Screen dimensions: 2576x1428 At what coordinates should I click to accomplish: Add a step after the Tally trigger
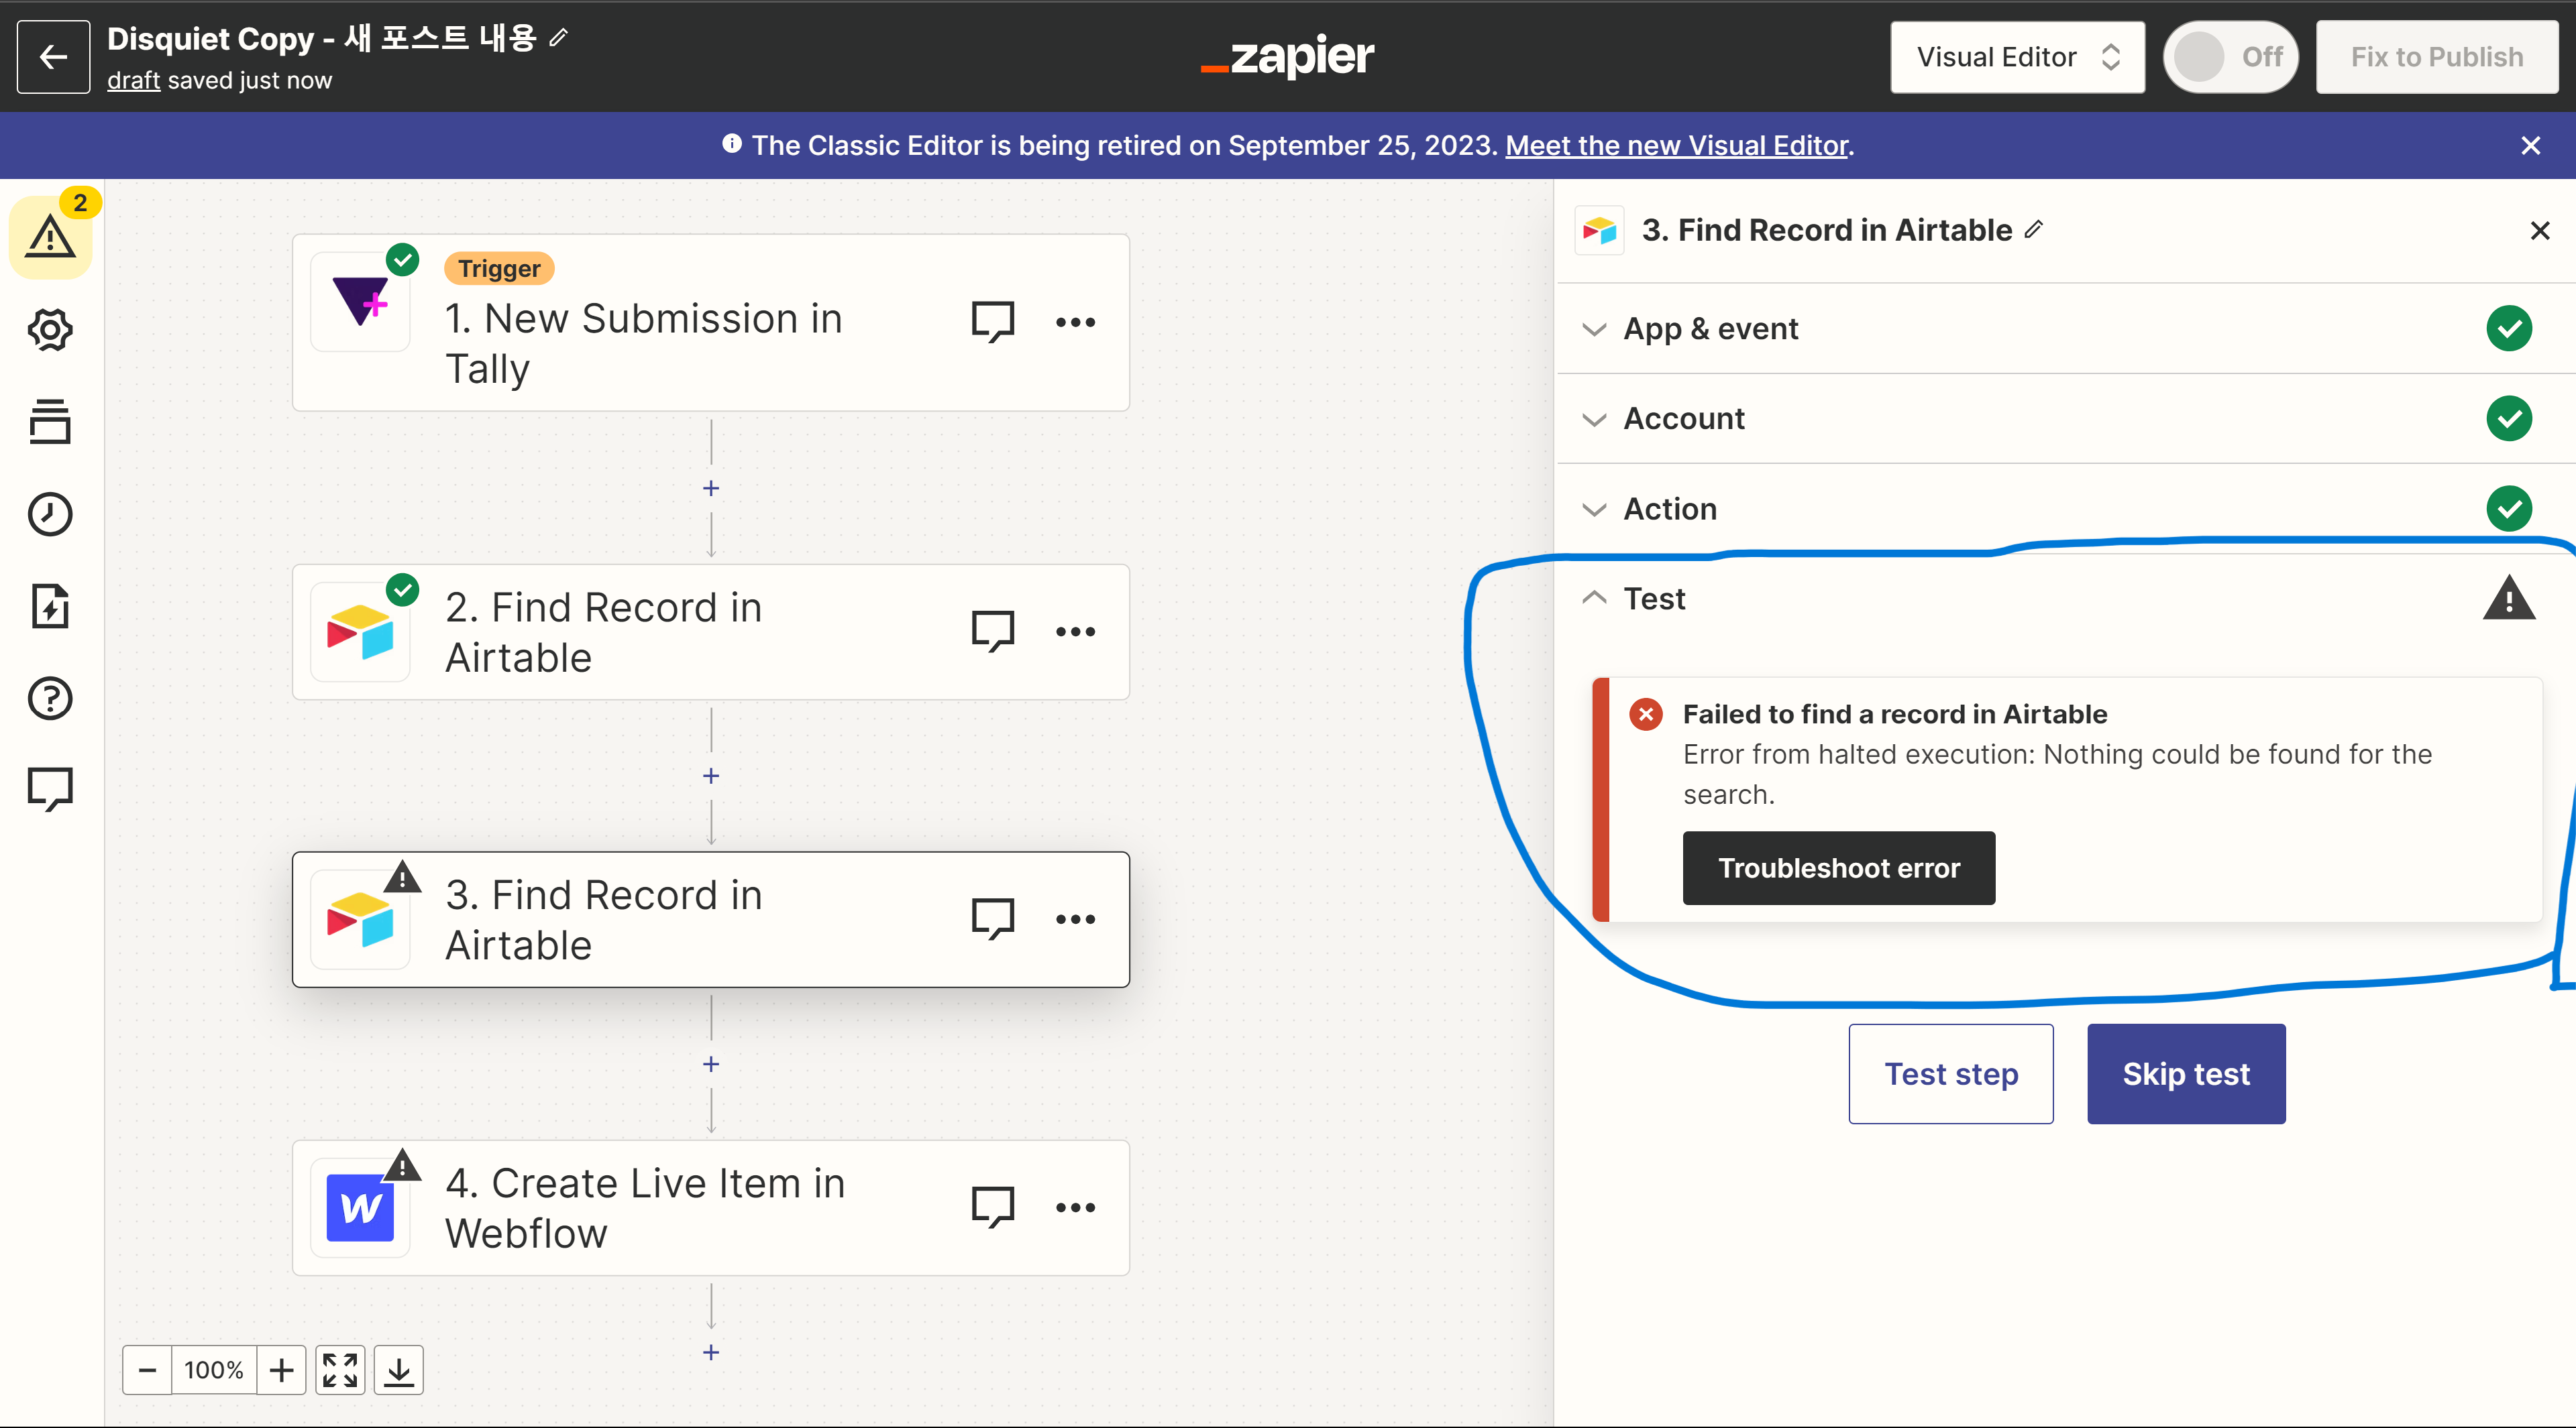click(711, 487)
